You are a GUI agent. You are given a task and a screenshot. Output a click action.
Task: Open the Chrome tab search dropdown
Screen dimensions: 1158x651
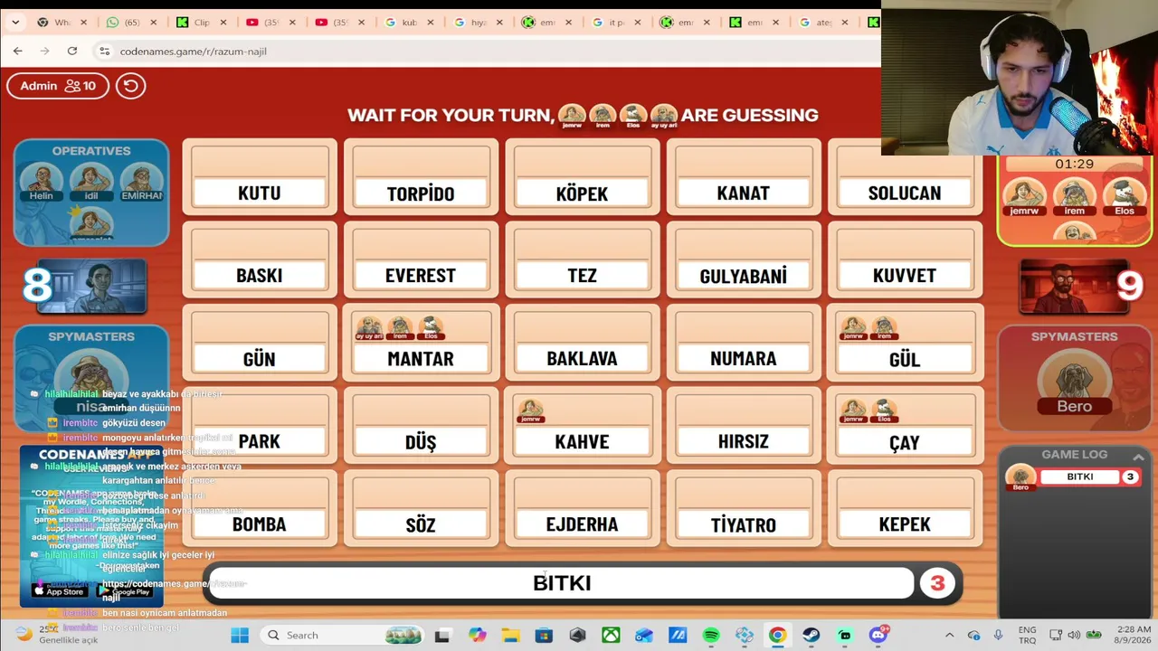coord(15,23)
